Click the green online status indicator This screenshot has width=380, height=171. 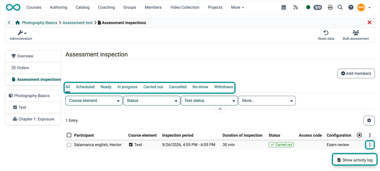tap(308, 7)
